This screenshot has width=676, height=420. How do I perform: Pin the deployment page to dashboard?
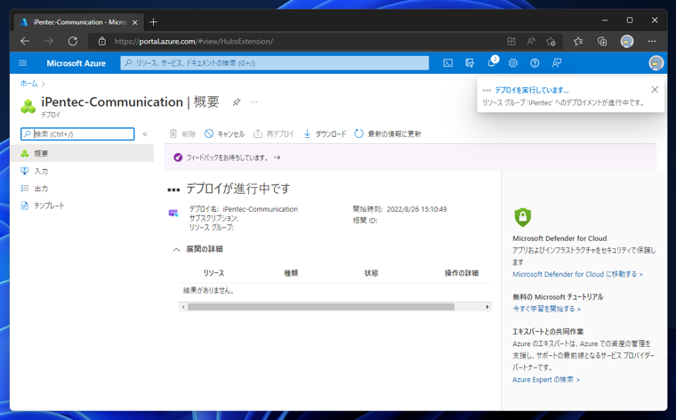237,102
